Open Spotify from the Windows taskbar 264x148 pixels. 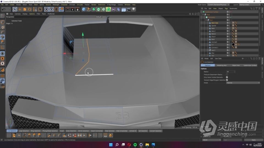coord(135,145)
